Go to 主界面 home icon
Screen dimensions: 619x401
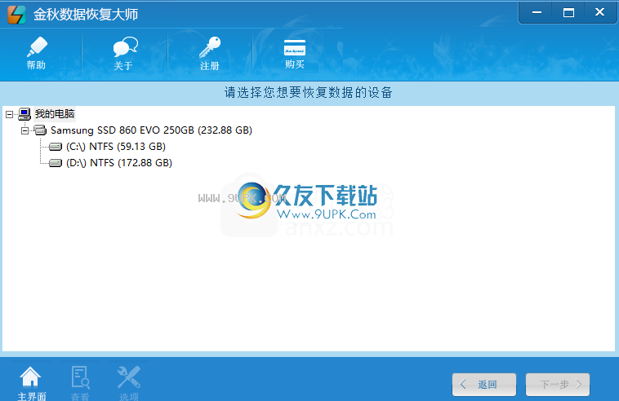pyautogui.click(x=30, y=377)
